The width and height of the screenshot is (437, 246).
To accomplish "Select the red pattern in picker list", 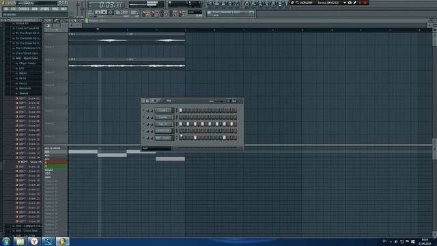I will point(56,163).
